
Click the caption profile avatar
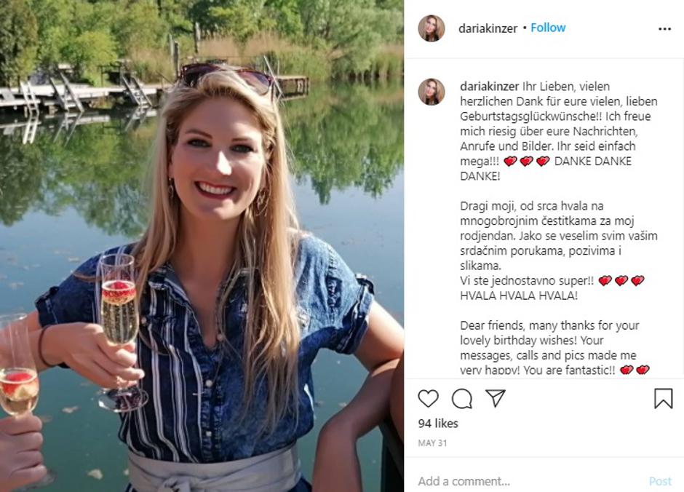point(432,92)
